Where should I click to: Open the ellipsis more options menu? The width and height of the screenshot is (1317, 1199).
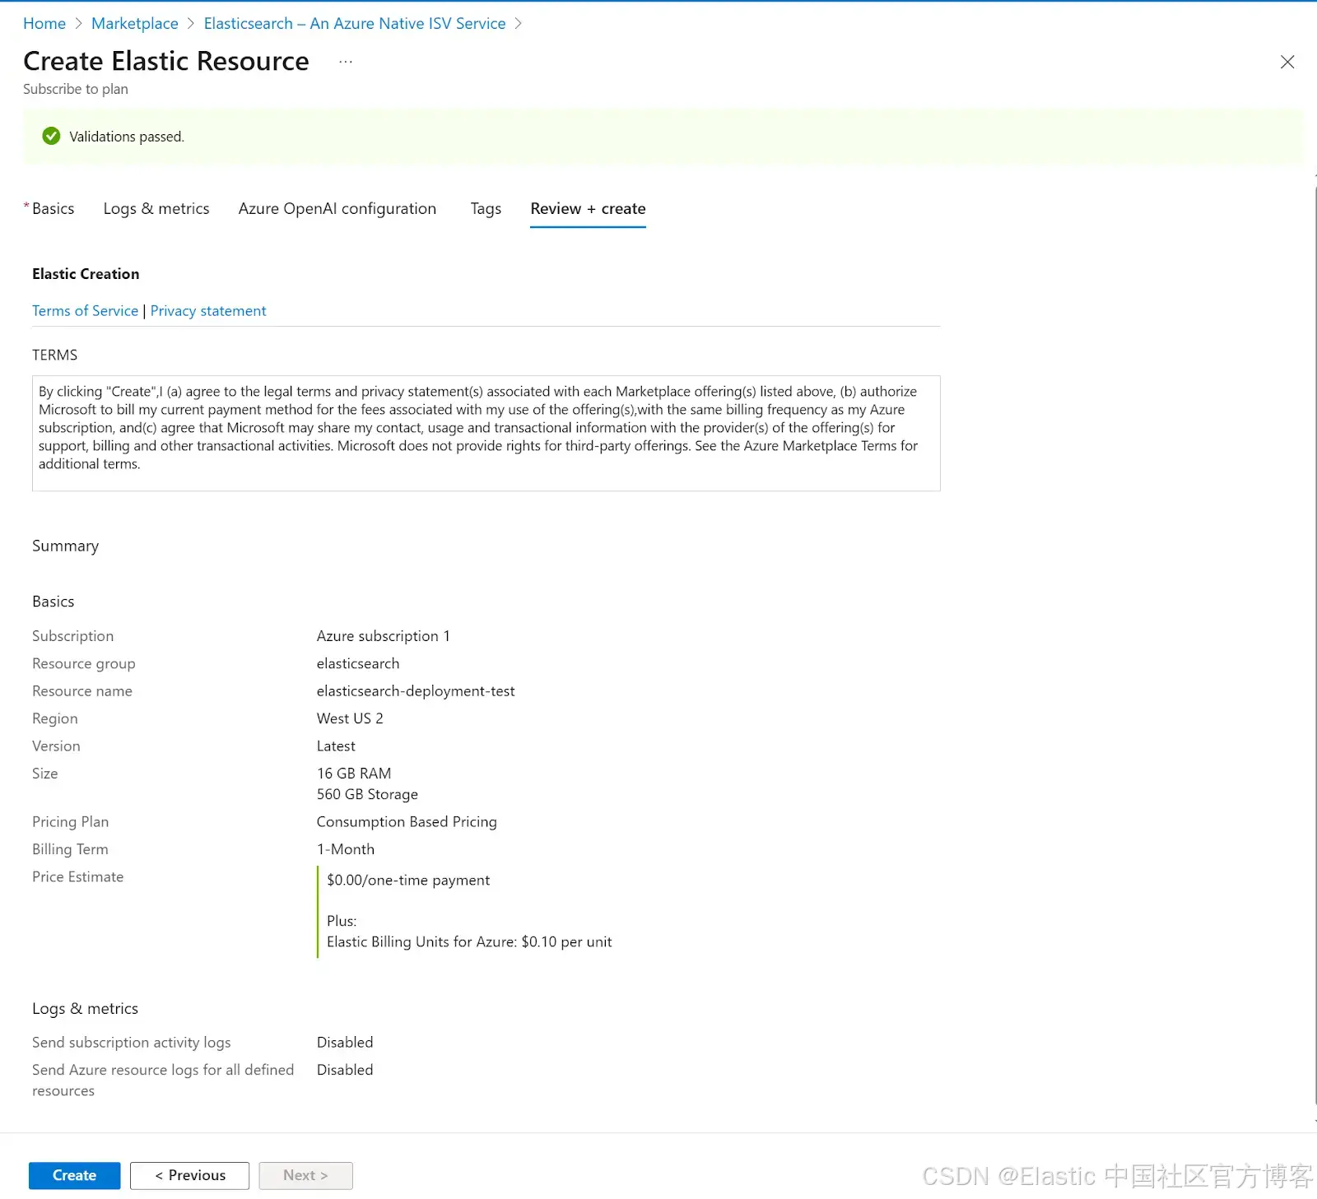coord(346,62)
